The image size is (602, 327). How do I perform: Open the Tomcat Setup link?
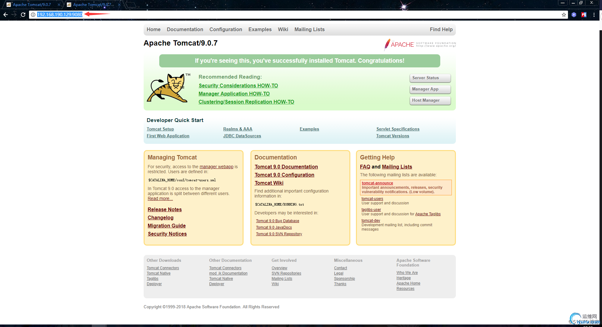(160, 129)
